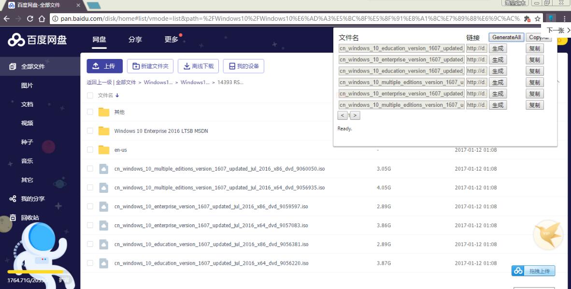The height and width of the screenshot is (289, 571).
Task: Click file icon of education x64 9056220 iso
Action: tap(104, 263)
